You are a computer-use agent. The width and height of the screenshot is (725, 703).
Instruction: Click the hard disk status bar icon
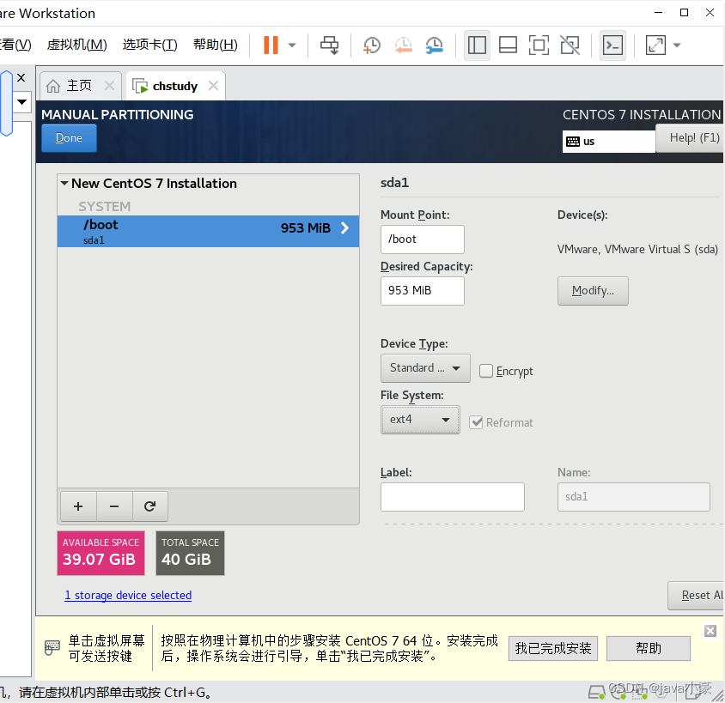pos(596,692)
